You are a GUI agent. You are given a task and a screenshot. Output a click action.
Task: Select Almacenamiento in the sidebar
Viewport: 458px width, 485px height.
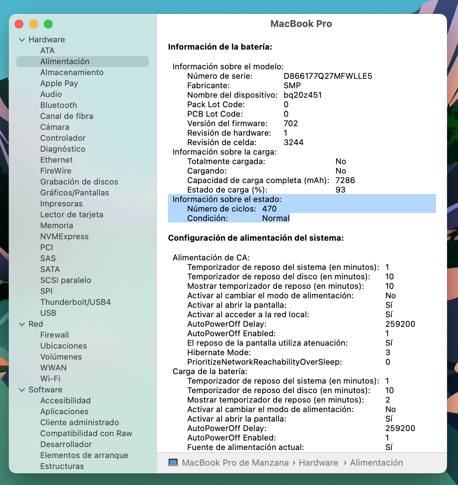72,73
